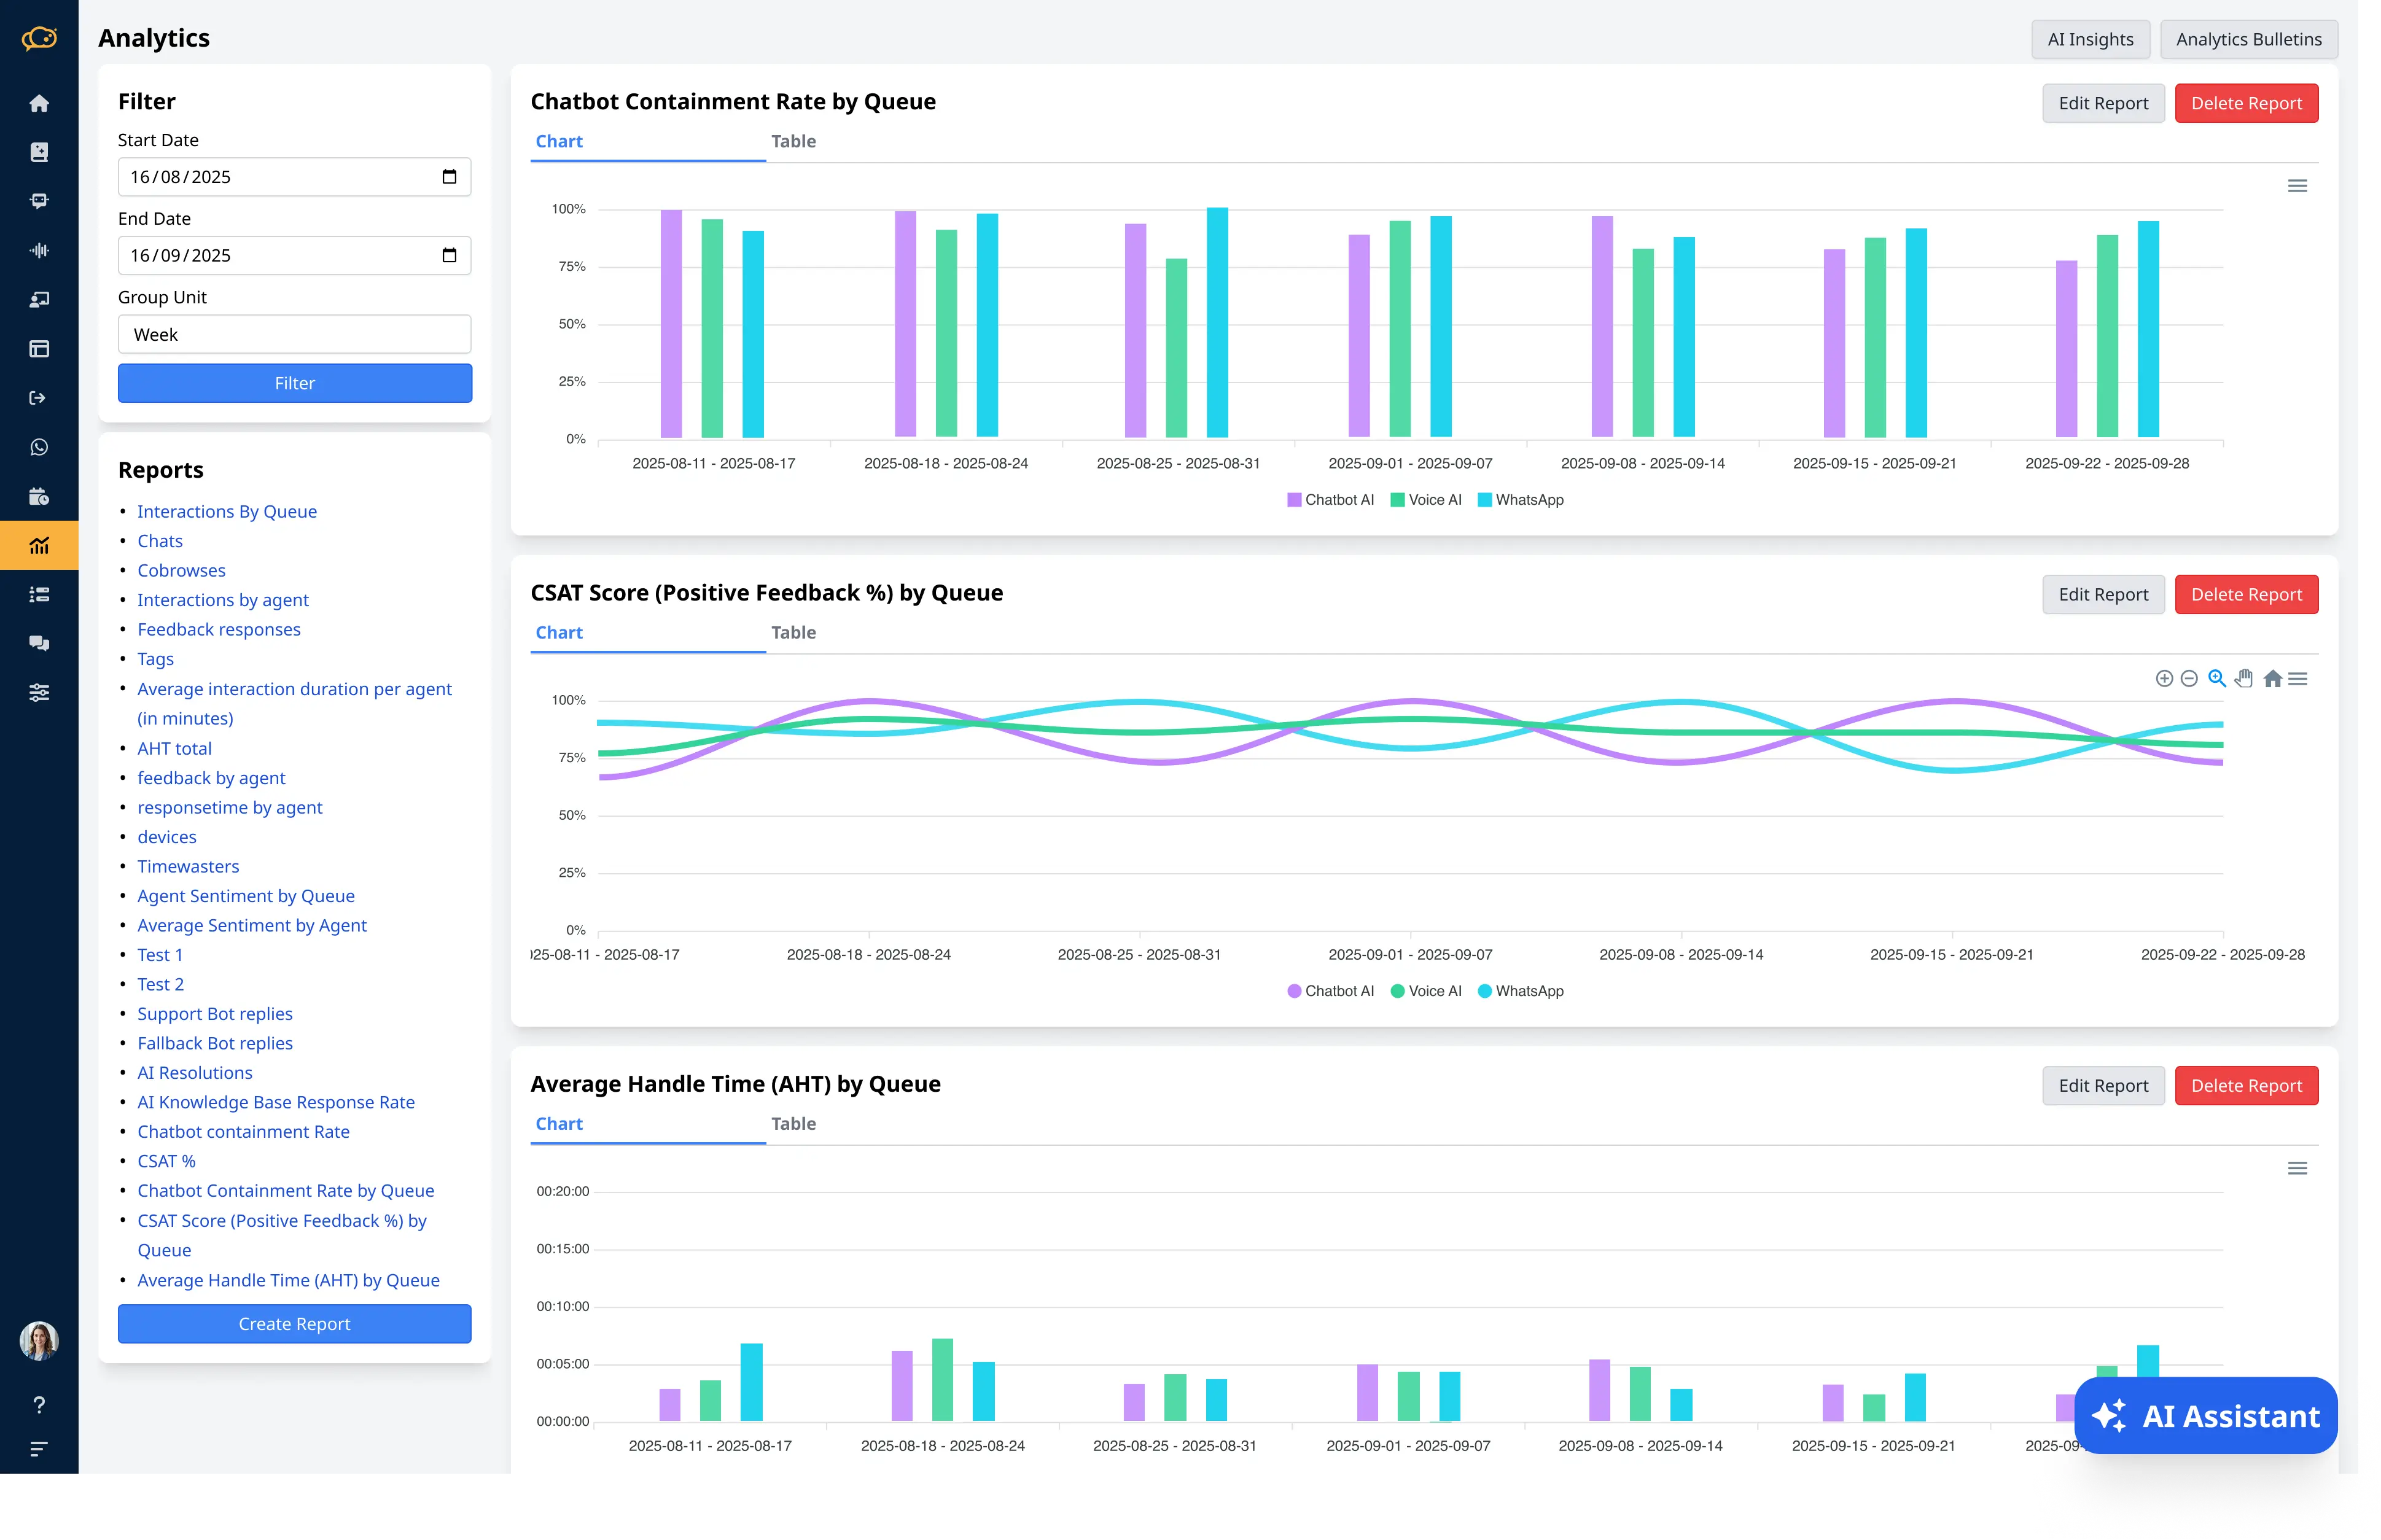Viewport: 2381px width, 1540px height.
Task: Open the Interactions By Queue report
Action: click(x=227, y=511)
